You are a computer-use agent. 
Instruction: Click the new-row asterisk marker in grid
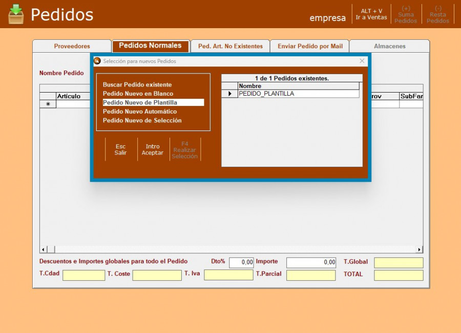(x=48, y=104)
